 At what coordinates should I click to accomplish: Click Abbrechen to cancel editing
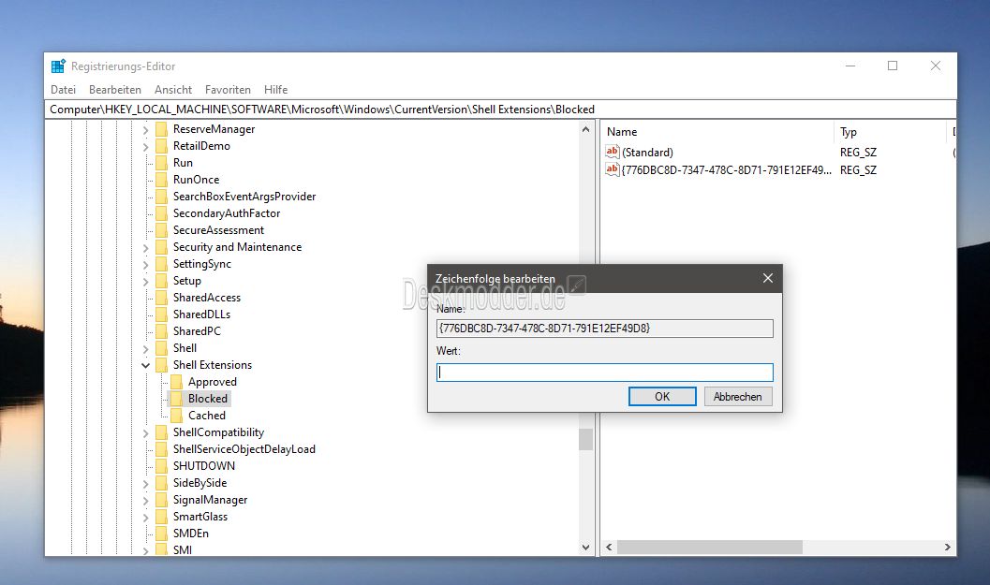(x=737, y=396)
